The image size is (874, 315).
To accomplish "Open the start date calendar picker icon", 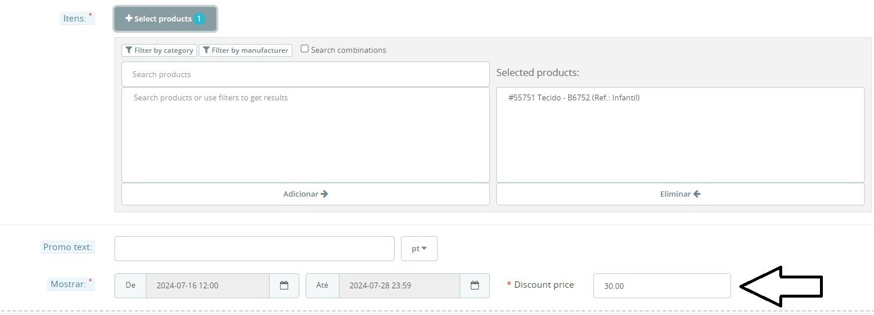I will tap(284, 285).
